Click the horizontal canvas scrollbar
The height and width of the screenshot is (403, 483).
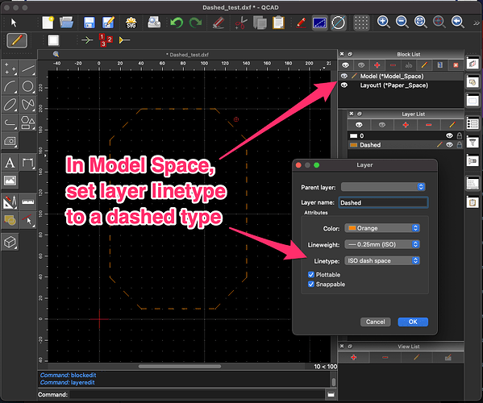(x=180, y=367)
